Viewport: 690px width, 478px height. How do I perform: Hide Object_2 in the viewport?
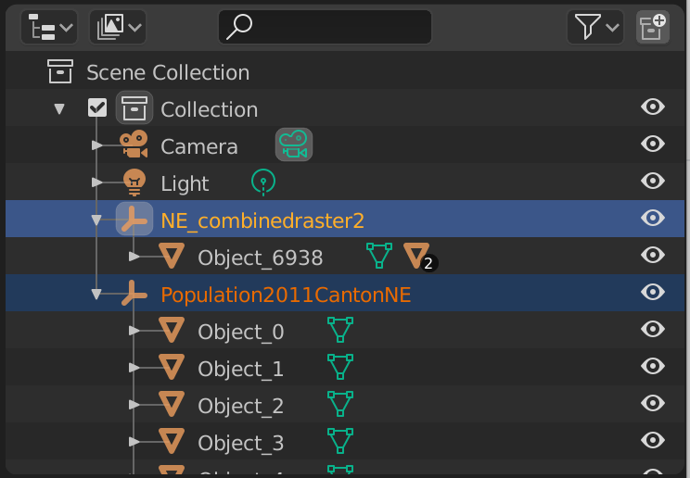[x=653, y=403]
